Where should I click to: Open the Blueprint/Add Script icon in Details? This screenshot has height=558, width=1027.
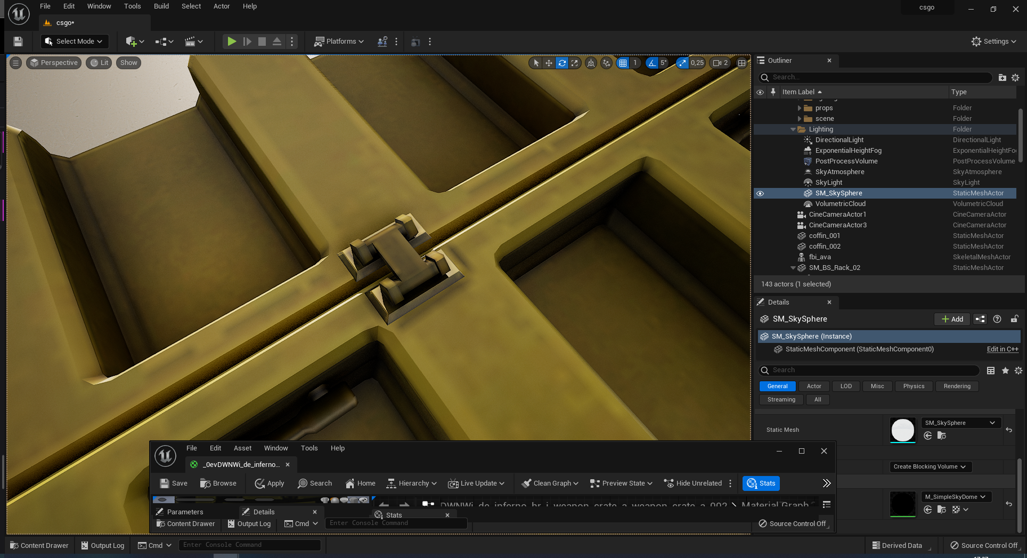point(980,319)
